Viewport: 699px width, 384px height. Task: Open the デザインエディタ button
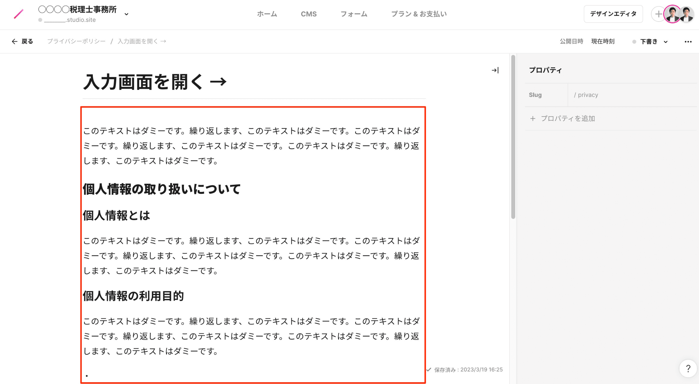tap(613, 14)
